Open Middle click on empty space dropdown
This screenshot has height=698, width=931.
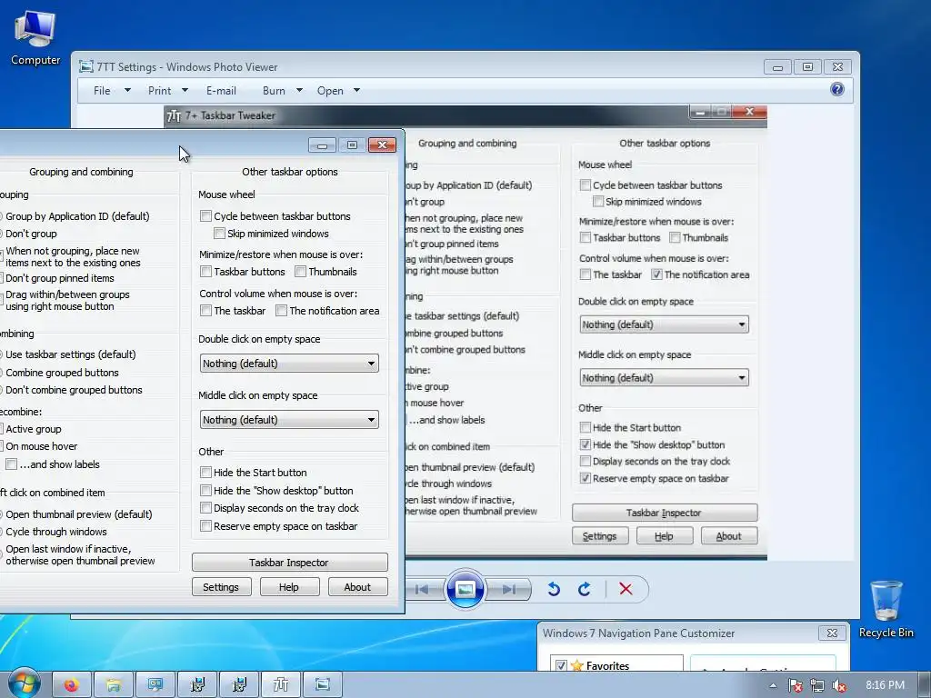289,420
